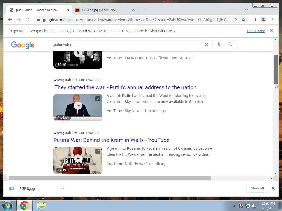Click the vertical scrollbar up arrow
This screenshot has height=211, width=282.
click(x=276, y=40)
